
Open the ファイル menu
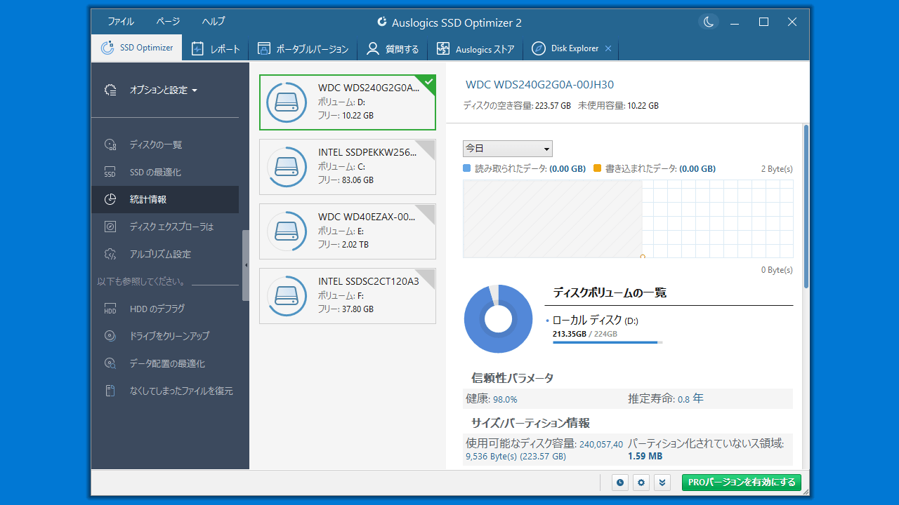[121, 22]
